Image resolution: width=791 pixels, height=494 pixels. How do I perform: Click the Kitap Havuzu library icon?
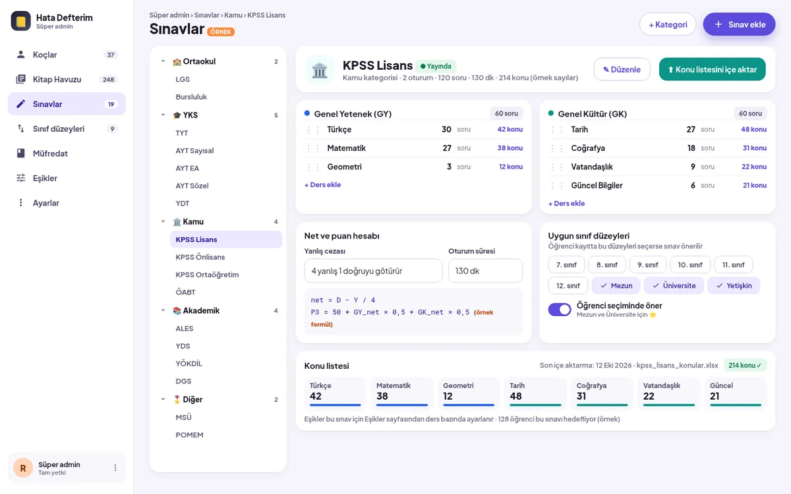(21, 79)
